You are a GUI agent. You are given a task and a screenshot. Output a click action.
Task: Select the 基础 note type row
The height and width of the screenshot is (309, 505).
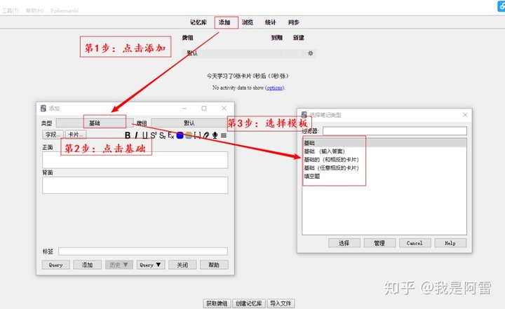[384, 143]
